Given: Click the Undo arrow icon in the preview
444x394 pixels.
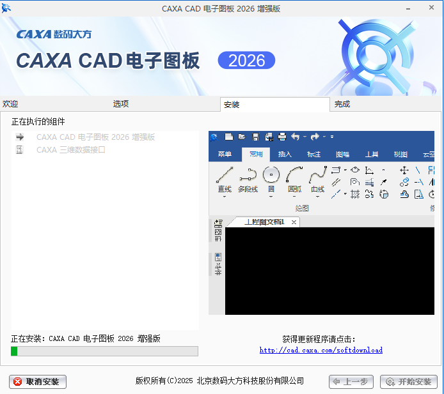Looking at the screenshot, I should tap(296, 137).
